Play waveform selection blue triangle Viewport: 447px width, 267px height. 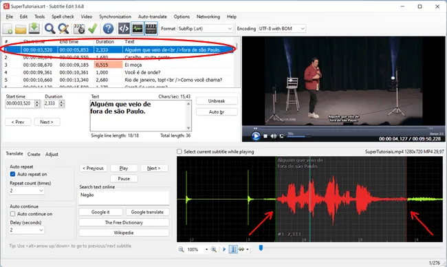(224, 249)
